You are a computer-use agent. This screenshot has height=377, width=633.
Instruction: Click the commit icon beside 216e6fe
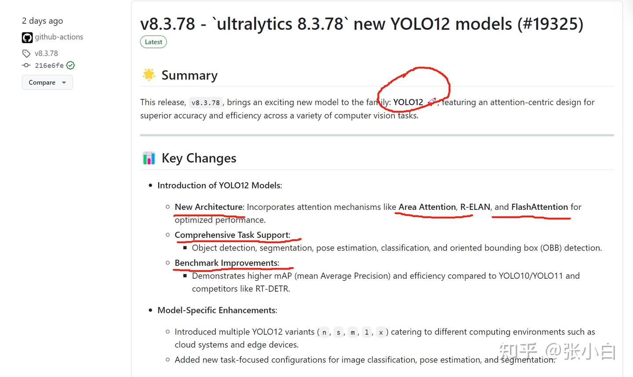(26, 65)
